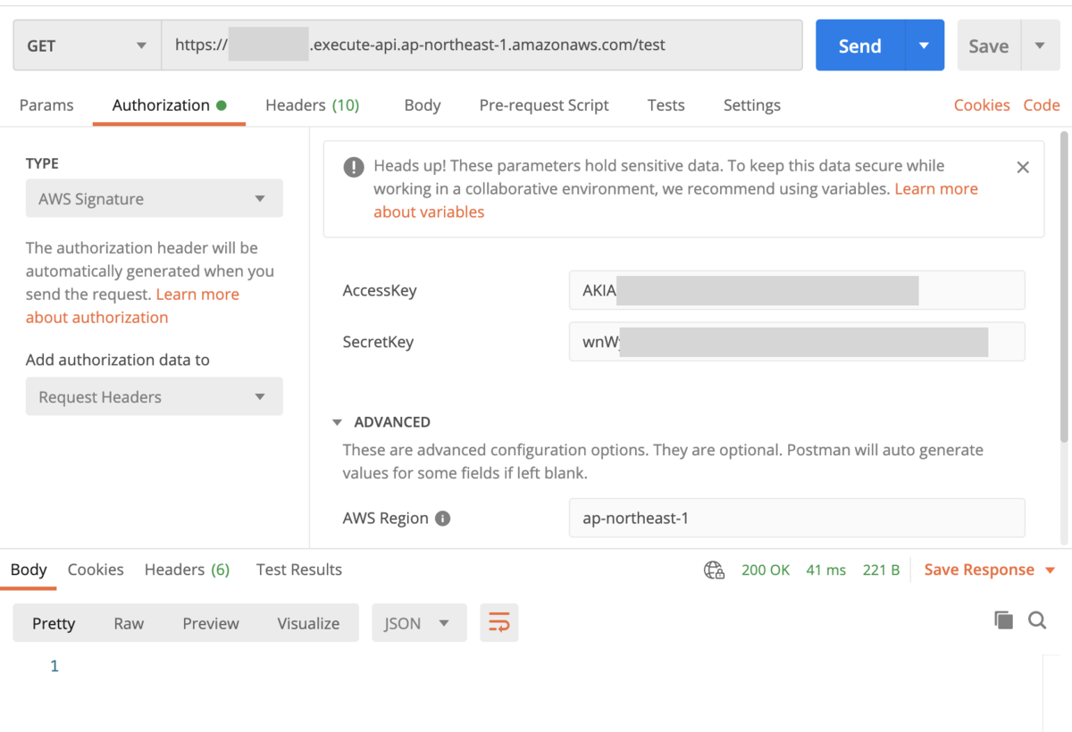Open the Save button arrow dropdown
The image size is (1072, 732).
click(x=1040, y=46)
